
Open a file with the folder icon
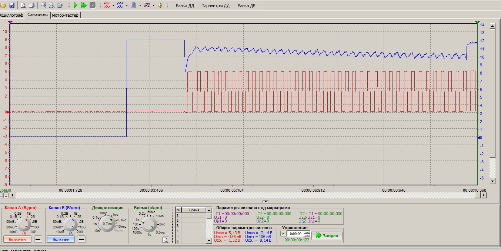(3, 5)
